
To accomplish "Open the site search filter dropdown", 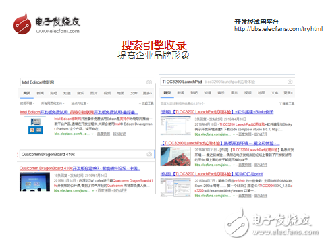I will tap(80, 103).
